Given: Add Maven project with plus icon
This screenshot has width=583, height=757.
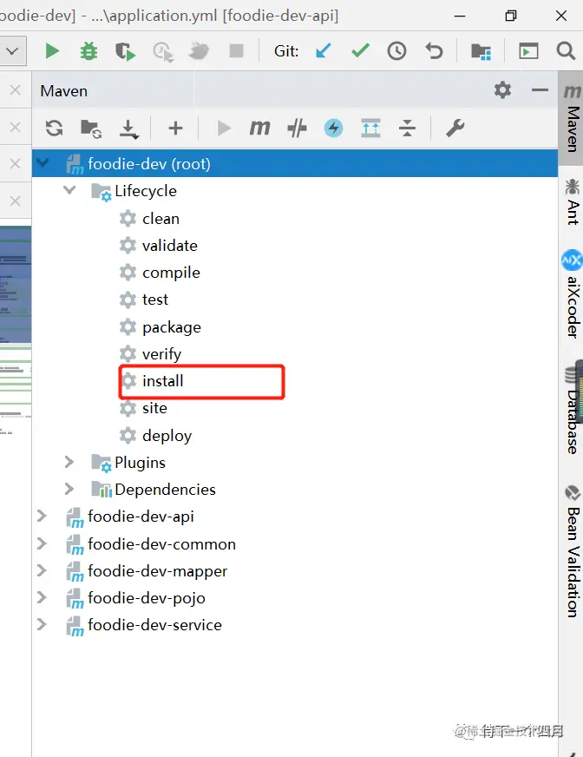Looking at the screenshot, I should coord(175,128).
